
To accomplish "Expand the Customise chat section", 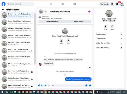I will point(109,34).
